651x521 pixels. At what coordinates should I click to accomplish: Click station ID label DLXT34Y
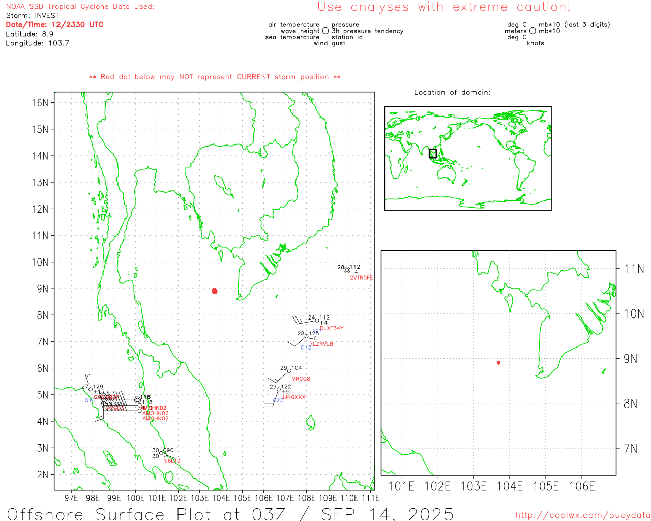click(332, 328)
